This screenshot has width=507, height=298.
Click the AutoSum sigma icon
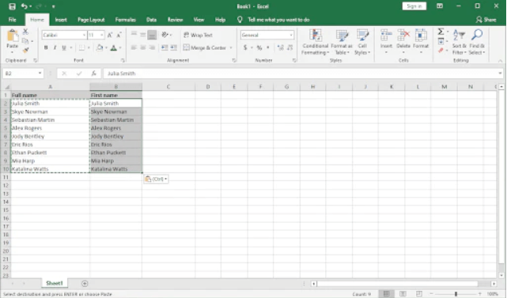click(x=441, y=32)
